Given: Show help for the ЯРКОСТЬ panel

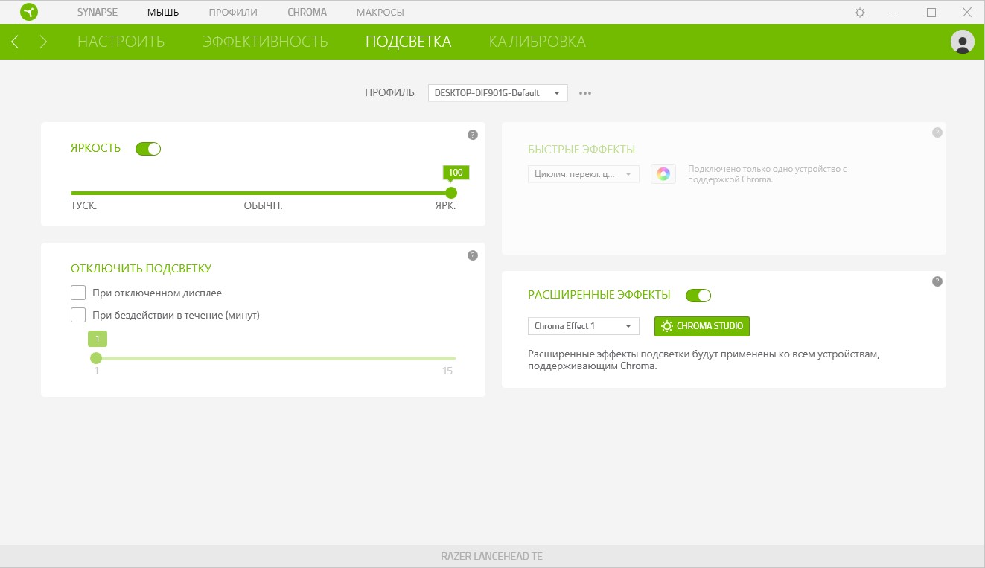Looking at the screenshot, I should pyautogui.click(x=472, y=135).
